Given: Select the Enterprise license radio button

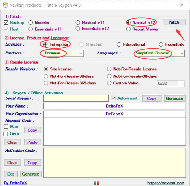Looking at the screenshot, I should [45, 44].
